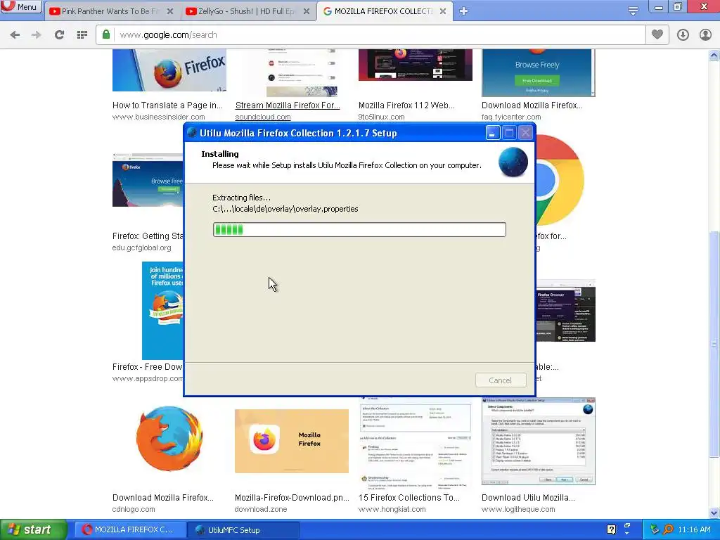Click the 9to5linux dark screenshot thumbnail
The width and height of the screenshot is (720, 540).
coord(415,65)
